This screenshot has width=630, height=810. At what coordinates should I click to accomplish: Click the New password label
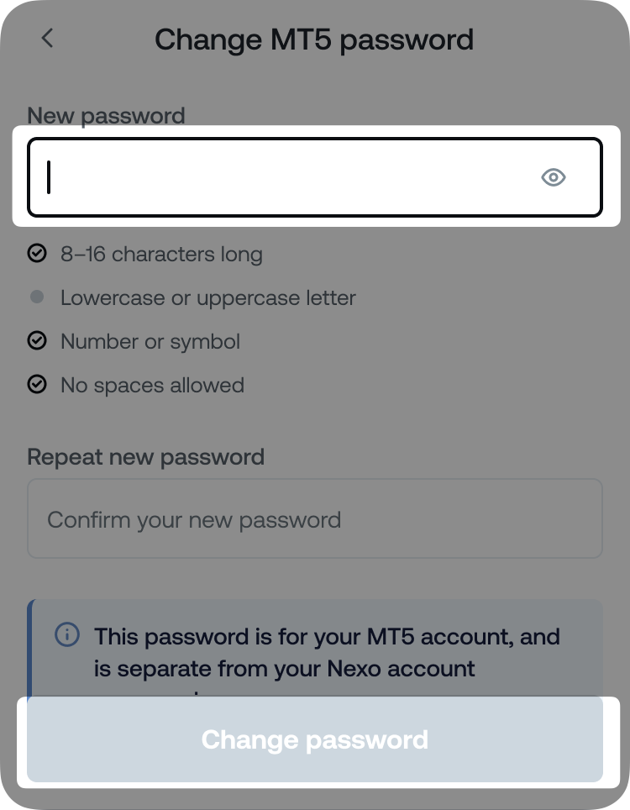click(x=106, y=116)
